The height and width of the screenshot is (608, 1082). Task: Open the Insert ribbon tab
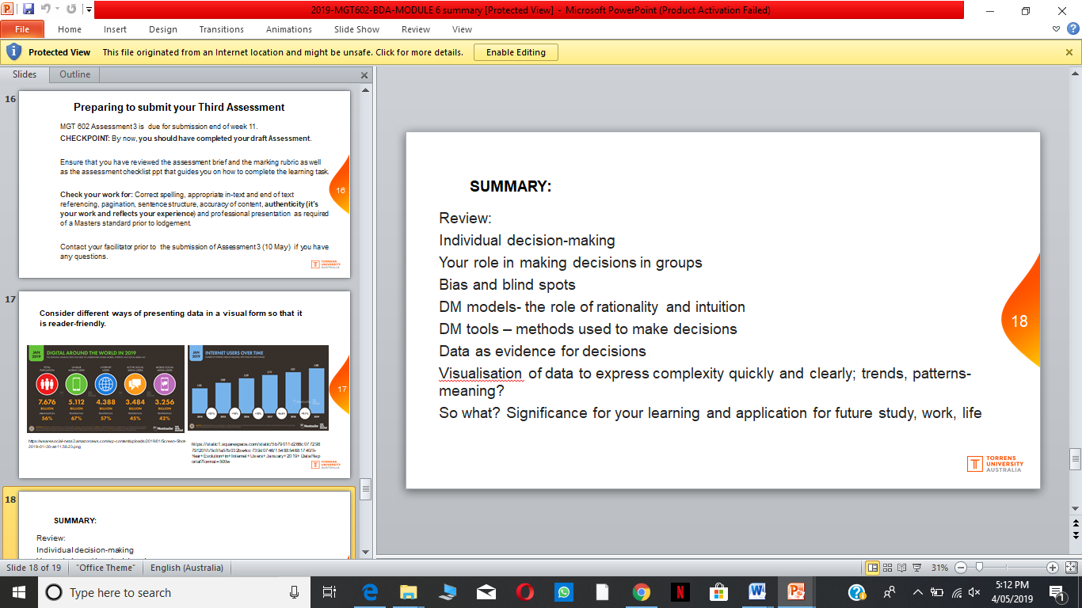click(x=115, y=29)
